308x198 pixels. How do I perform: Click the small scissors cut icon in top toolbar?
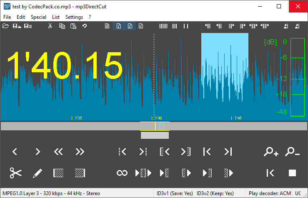tap(50, 26)
